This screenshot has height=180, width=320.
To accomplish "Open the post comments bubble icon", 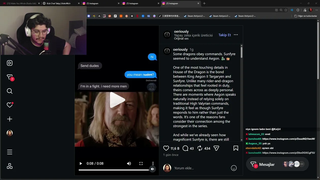I will click(185, 148).
